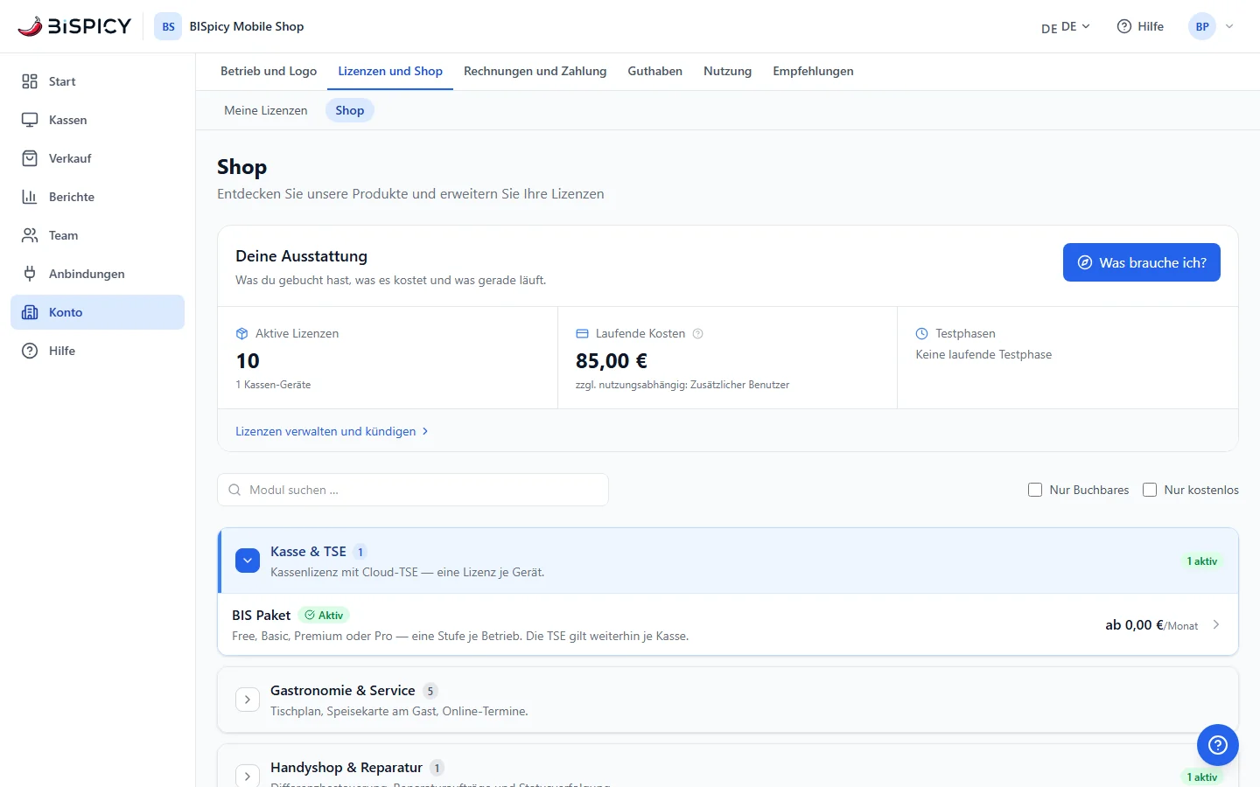Screen dimensions: 1260x787
Task: Click the magnifier icon in module search
Action: [234, 490]
